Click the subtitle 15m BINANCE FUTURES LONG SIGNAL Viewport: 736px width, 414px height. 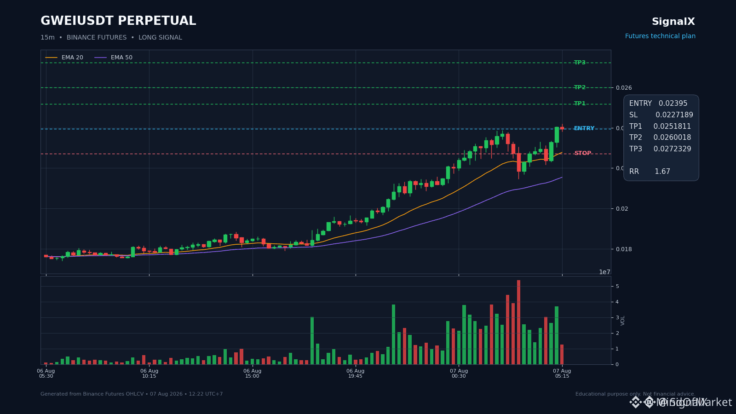[x=111, y=38]
